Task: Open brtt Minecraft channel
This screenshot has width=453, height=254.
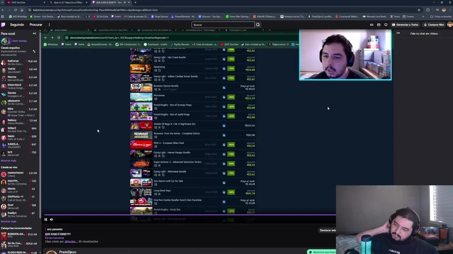Action: [20, 154]
